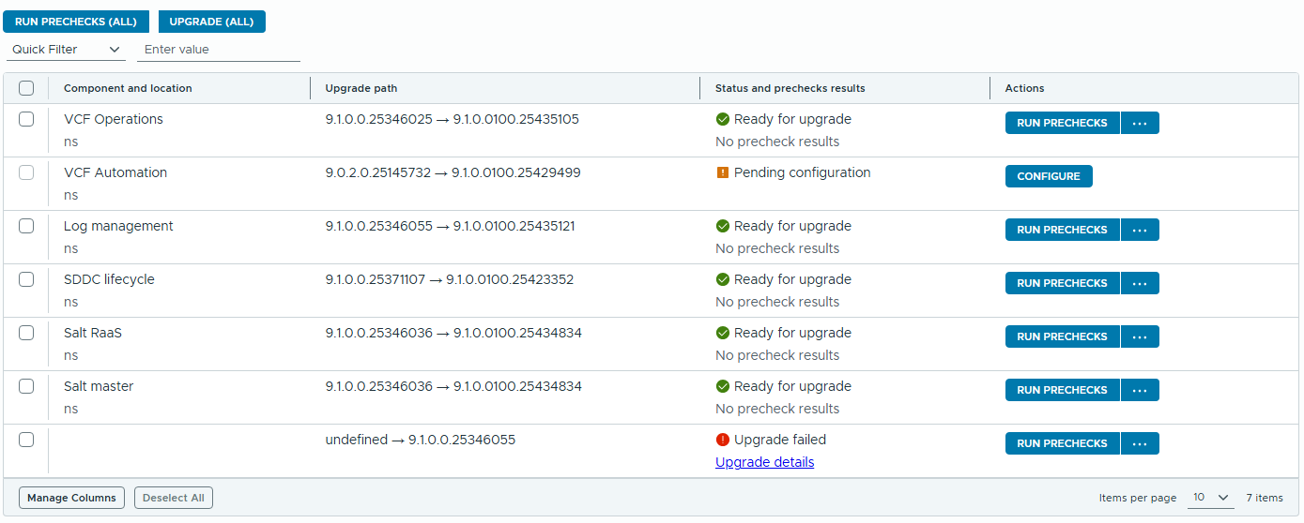Run prechecks for the failed upgrade row

click(x=1063, y=443)
